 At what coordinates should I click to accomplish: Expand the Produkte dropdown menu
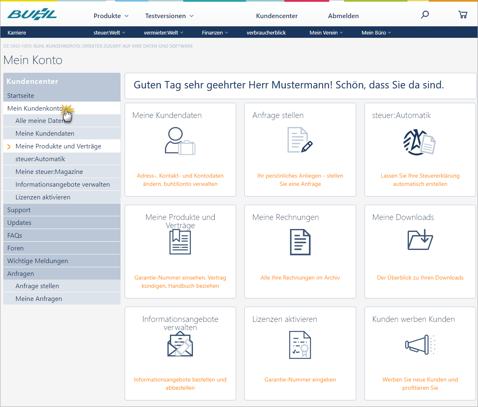tap(111, 16)
